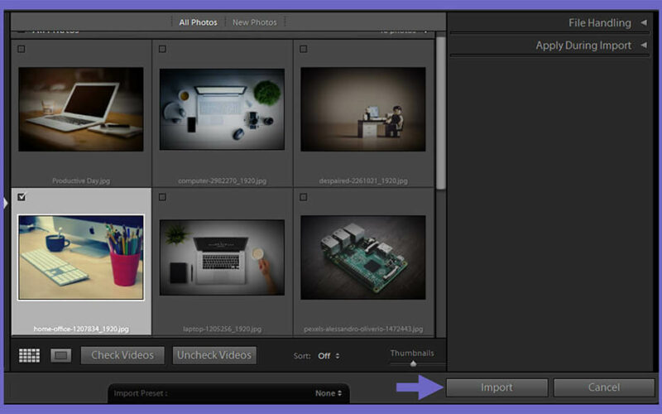Switch to grid view icon
662x414 pixels.
point(29,355)
